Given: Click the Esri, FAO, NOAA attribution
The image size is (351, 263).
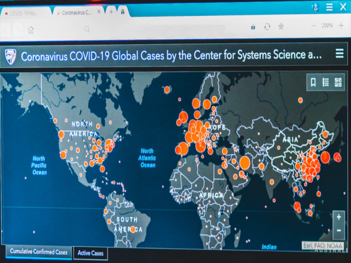Looking at the screenshot, I should [x=324, y=246].
